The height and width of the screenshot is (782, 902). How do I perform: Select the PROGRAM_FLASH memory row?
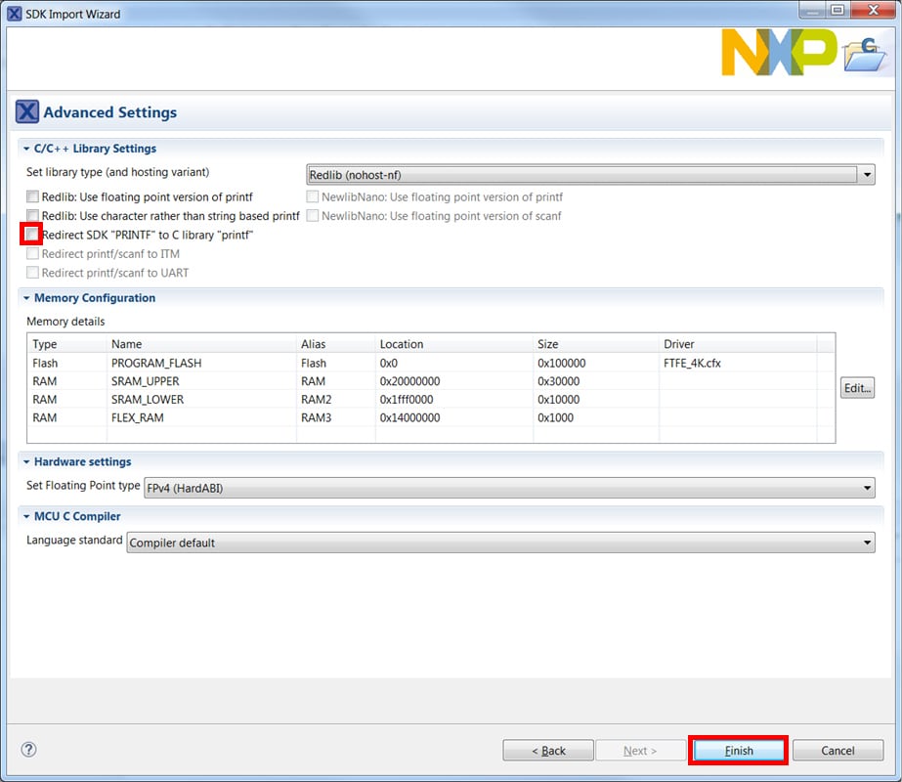pos(156,363)
